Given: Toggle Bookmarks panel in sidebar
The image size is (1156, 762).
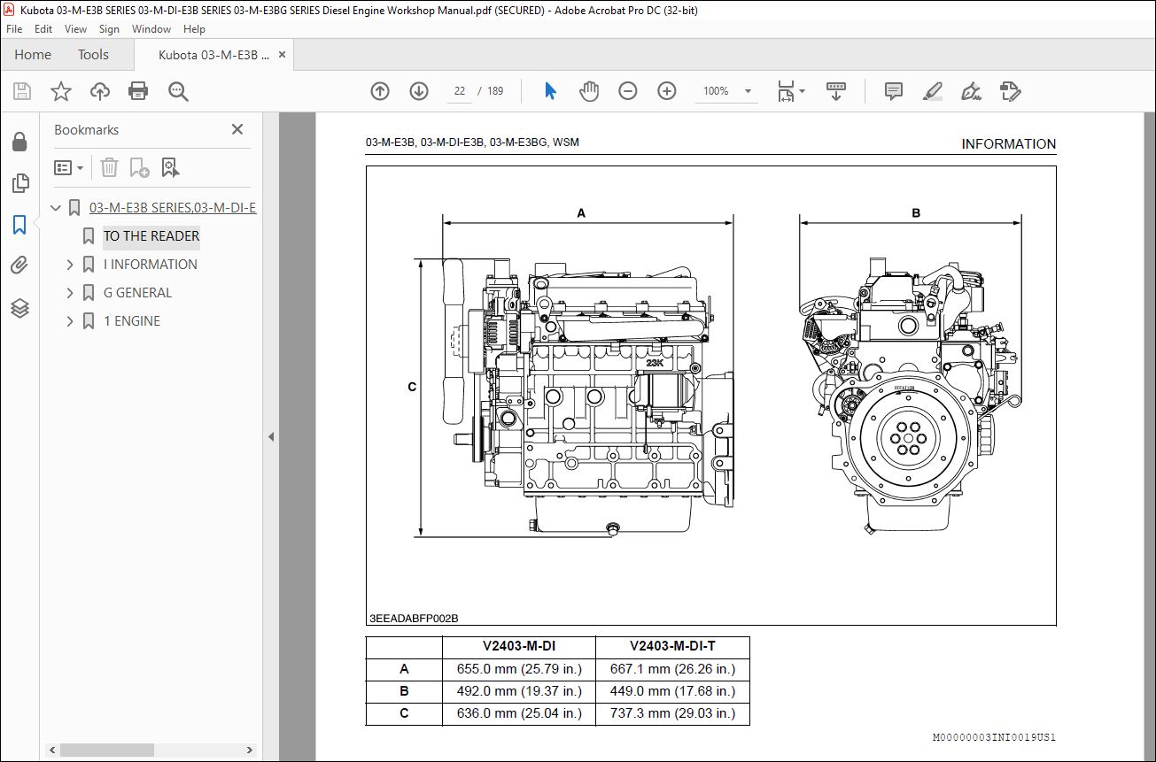Looking at the screenshot, I should (19, 225).
